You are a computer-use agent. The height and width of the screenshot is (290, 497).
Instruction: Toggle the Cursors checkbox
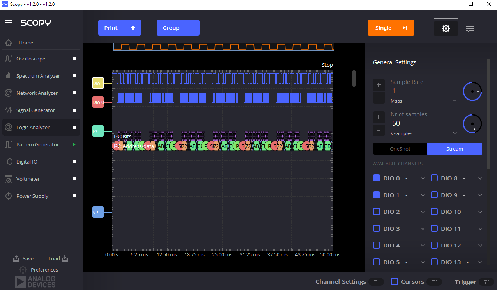click(394, 281)
